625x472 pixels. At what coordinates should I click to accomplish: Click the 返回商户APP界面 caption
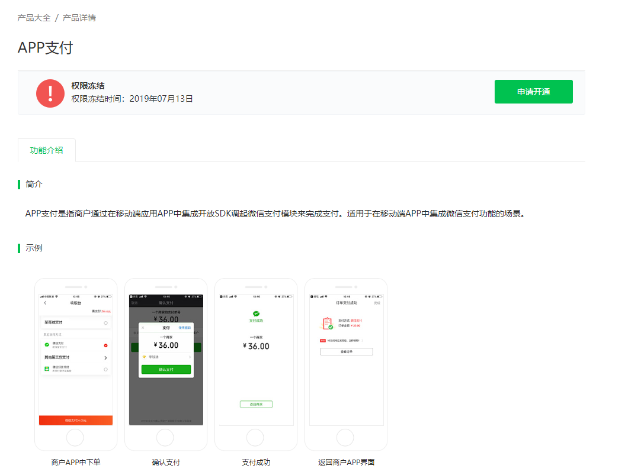tap(346, 463)
